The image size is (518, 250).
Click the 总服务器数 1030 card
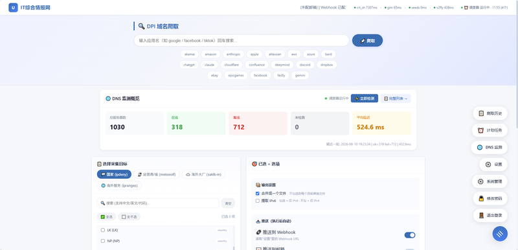coord(135,123)
